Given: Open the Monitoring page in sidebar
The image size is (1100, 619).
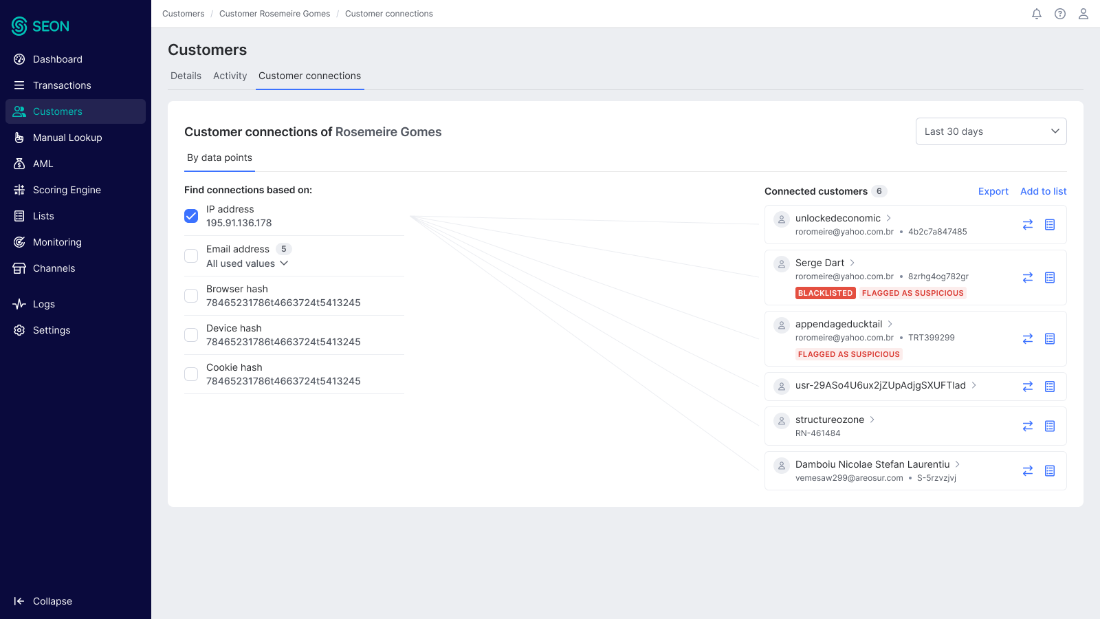Looking at the screenshot, I should point(57,241).
